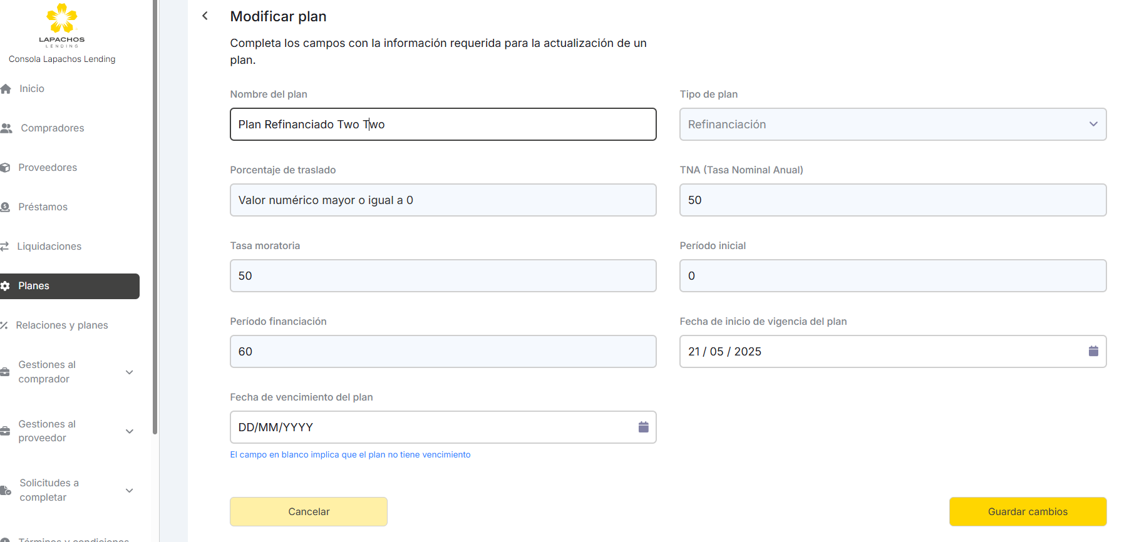
Task: Open calendar picker for Fecha de vencimiento
Action: click(643, 427)
